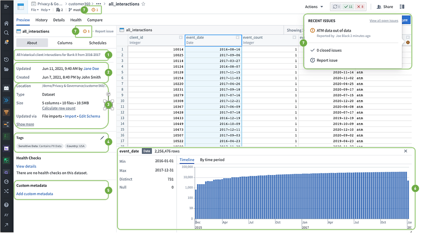Click Add custom metadata link
The height and width of the screenshot is (233, 421).
[x=35, y=194]
